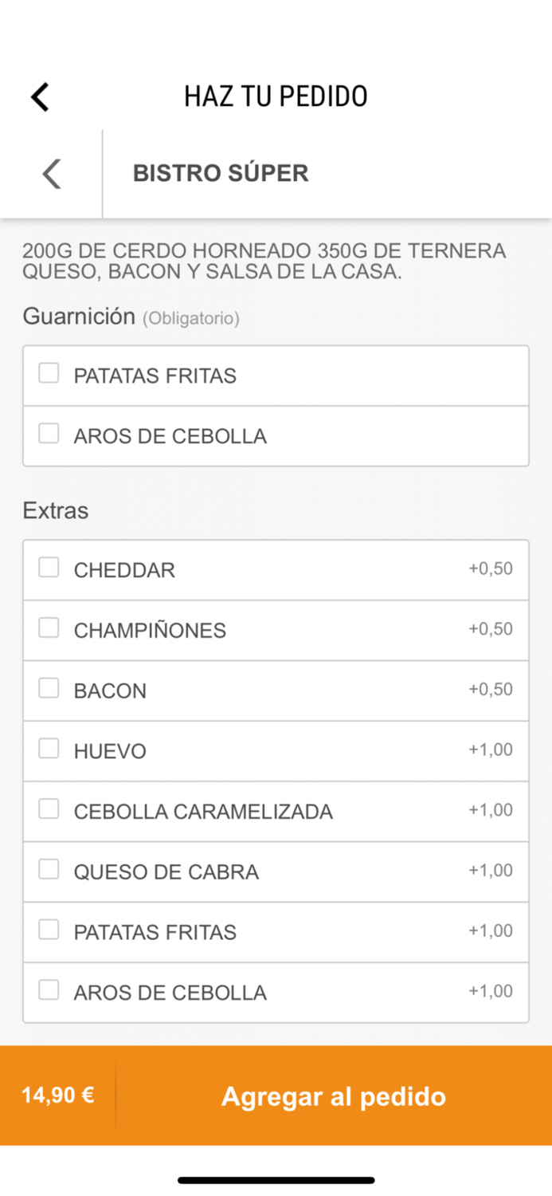Viewport: 552px width, 1196px height.
Task: Select Patatas Fritas as Guarnición
Action: click(49, 373)
